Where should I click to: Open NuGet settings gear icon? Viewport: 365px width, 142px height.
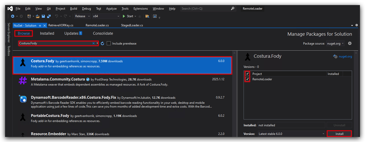350,43
